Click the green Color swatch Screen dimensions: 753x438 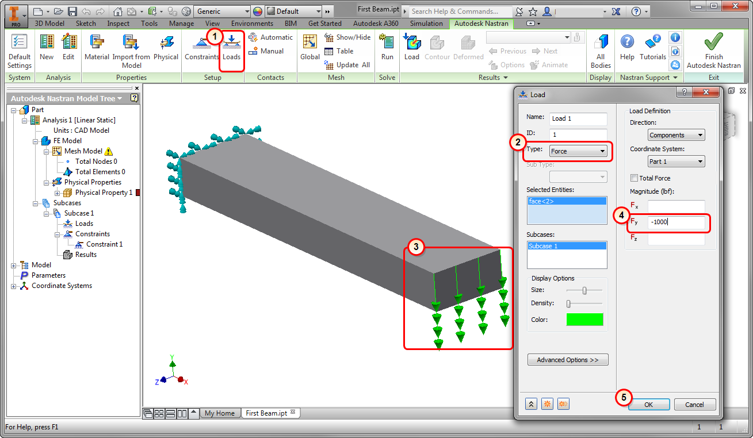click(x=585, y=320)
